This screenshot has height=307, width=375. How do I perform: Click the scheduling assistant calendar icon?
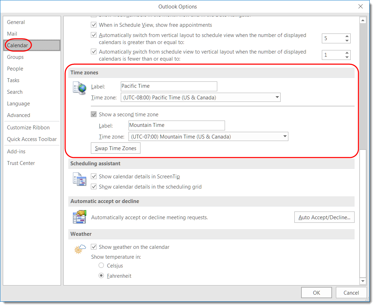point(79,179)
